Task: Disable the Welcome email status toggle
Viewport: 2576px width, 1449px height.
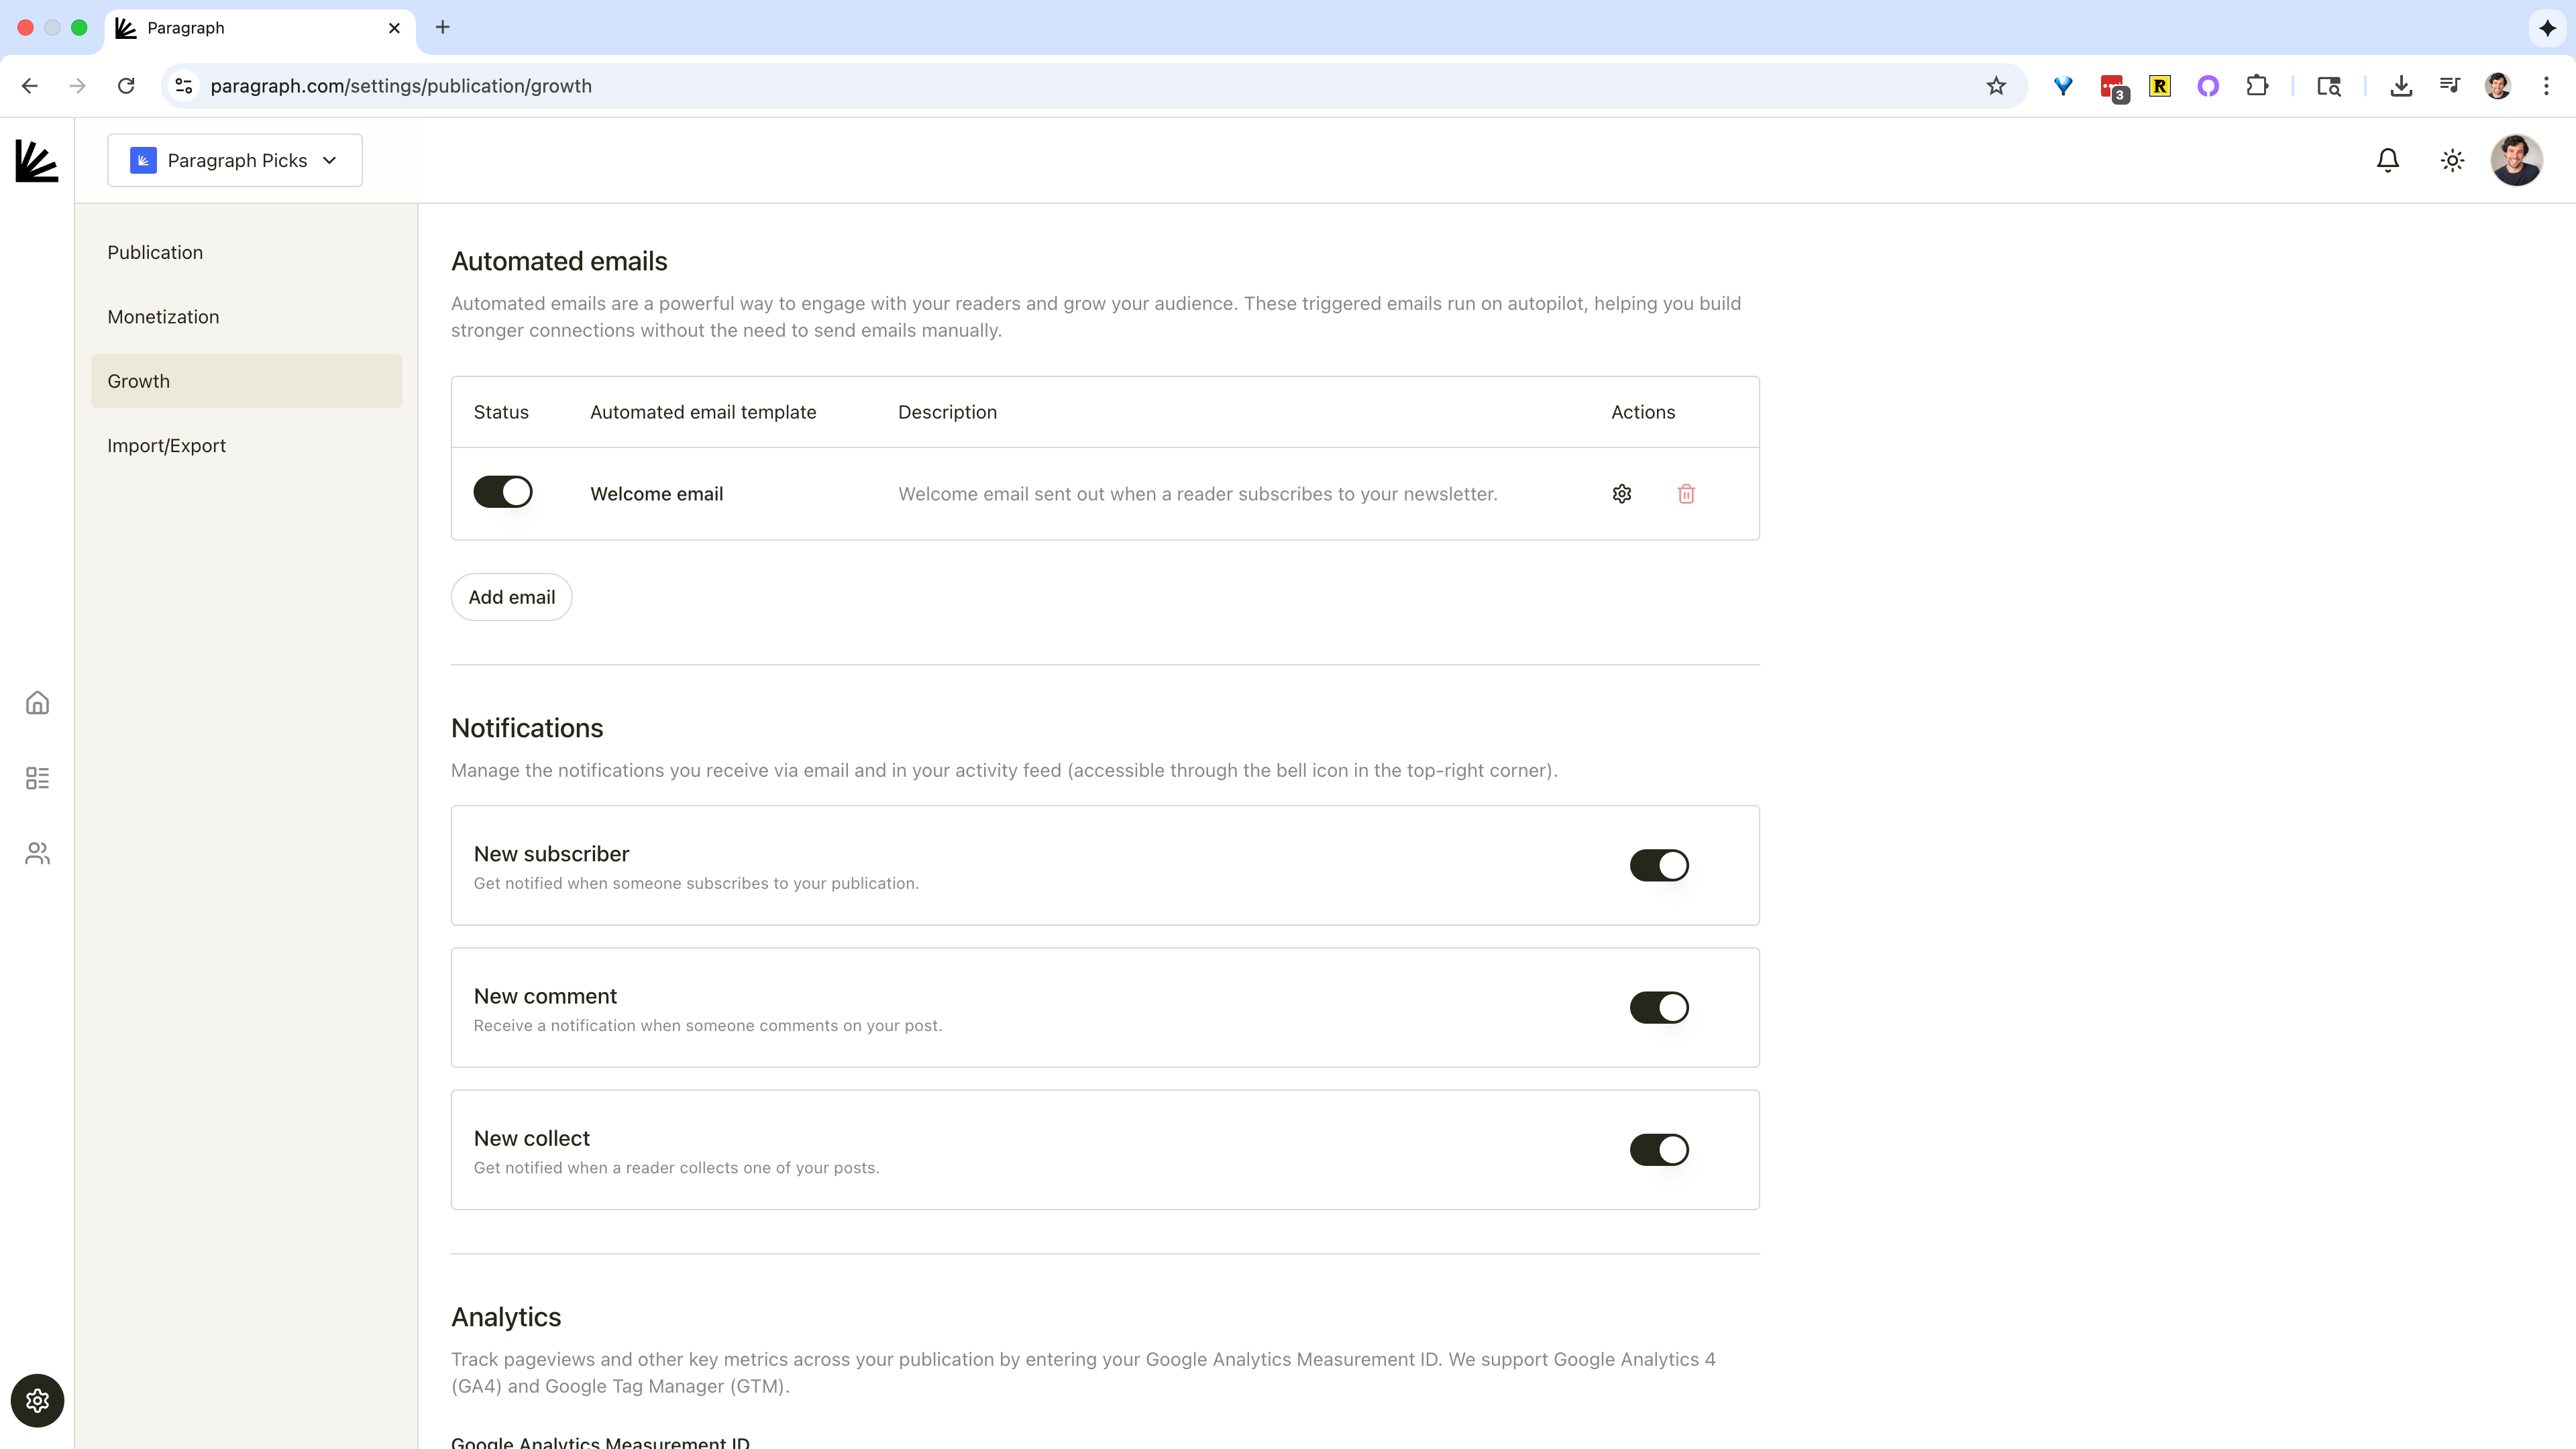Action: (503, 492)
